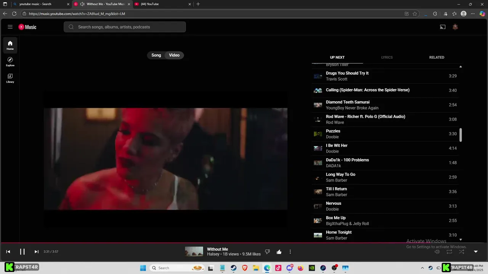Open File Explorer from the taskbar
The height and width of the screenshot is (274, 488).
[x=256, y=268]
